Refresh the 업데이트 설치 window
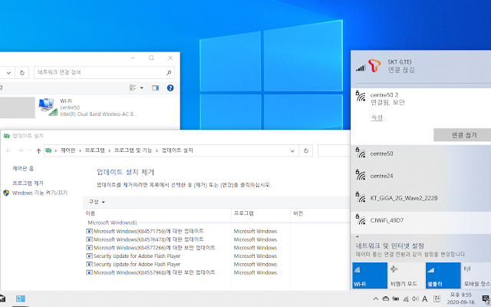 pyautogui.click(x=306, y=150)
